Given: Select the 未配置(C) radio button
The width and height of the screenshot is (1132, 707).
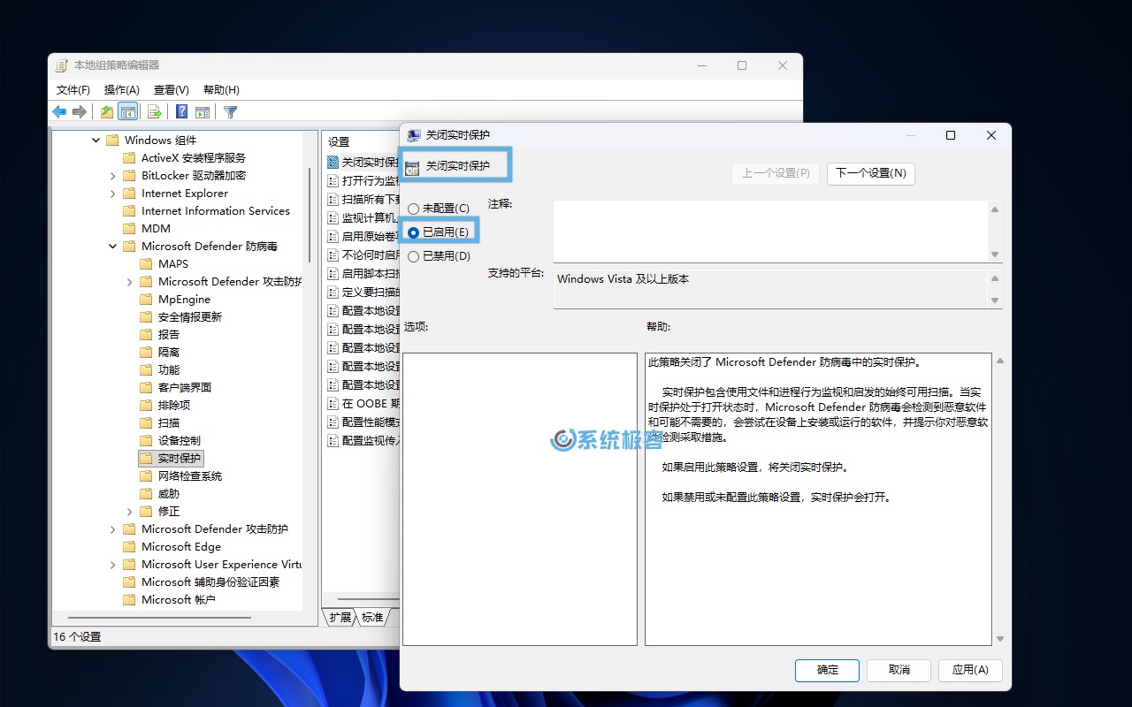Looking at the screenshot, I should [x=413, y=209].
